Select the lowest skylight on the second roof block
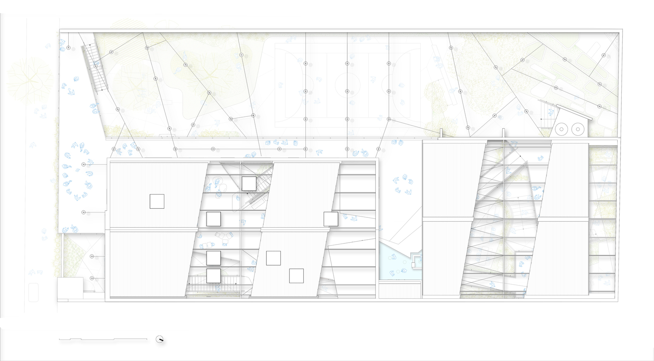The width and height of the screenshot is (654, 361). coord(296,276)
